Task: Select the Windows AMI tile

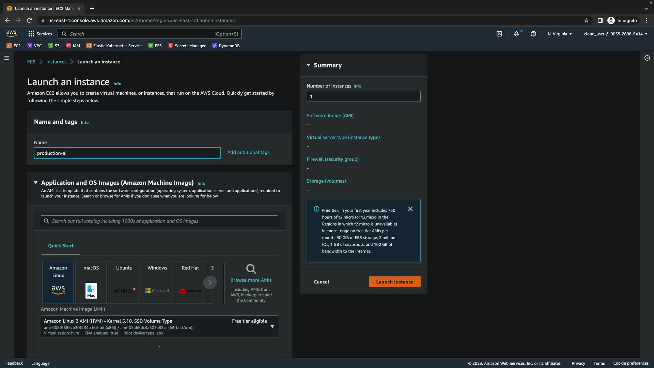Action: coord(157,282)
